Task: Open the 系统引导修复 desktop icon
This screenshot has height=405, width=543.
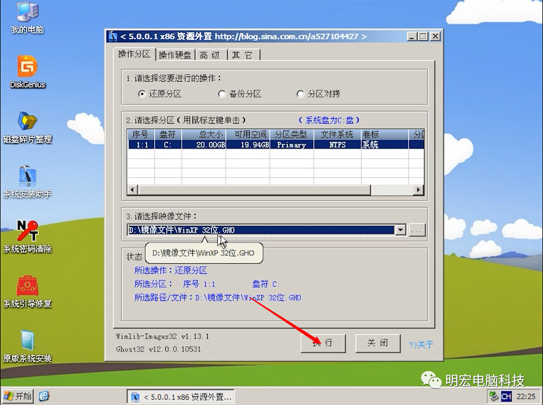Action: click(28, 286)
